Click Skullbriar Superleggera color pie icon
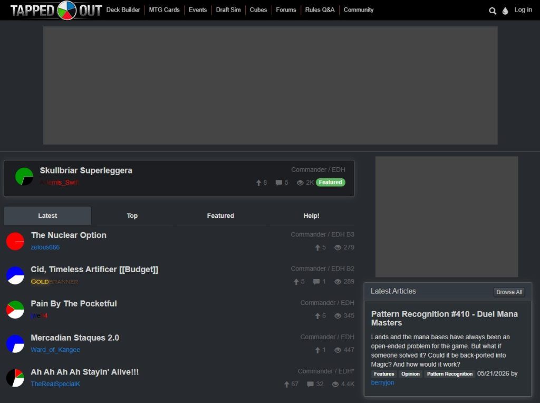Image resolution: width=540 pixels, height=403 pixels. [24, 176]
